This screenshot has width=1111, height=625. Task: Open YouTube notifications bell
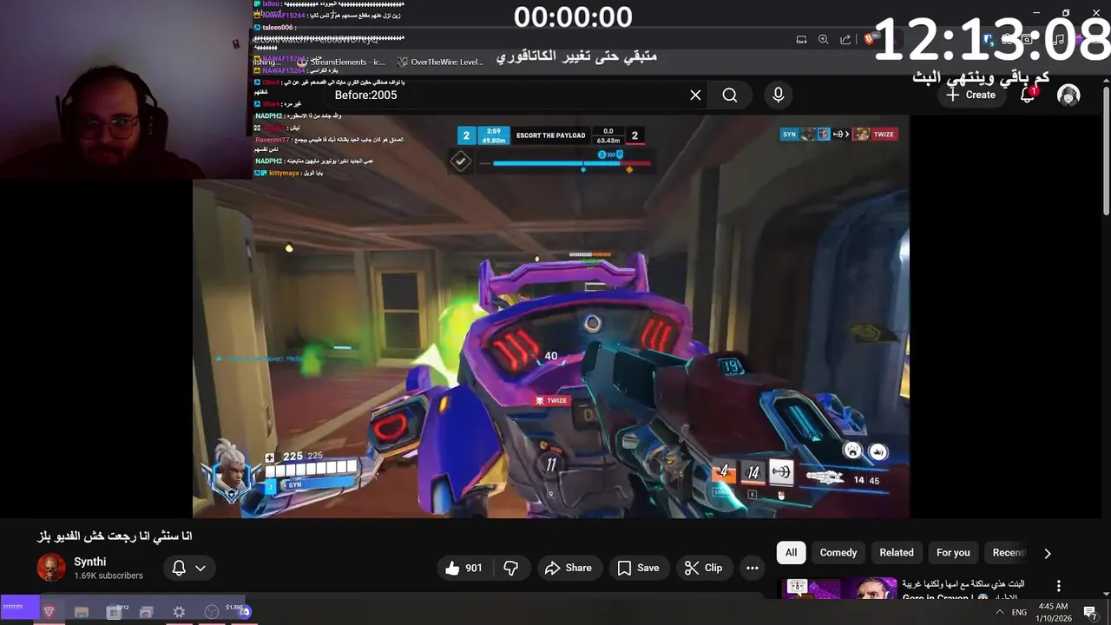(1028, 95)
